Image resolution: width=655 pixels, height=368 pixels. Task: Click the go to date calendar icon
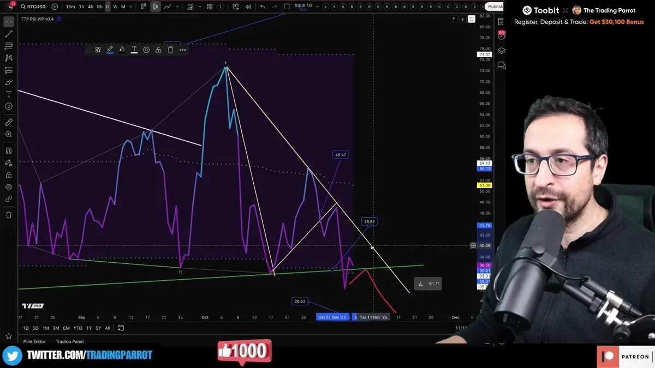coord(121,328)
